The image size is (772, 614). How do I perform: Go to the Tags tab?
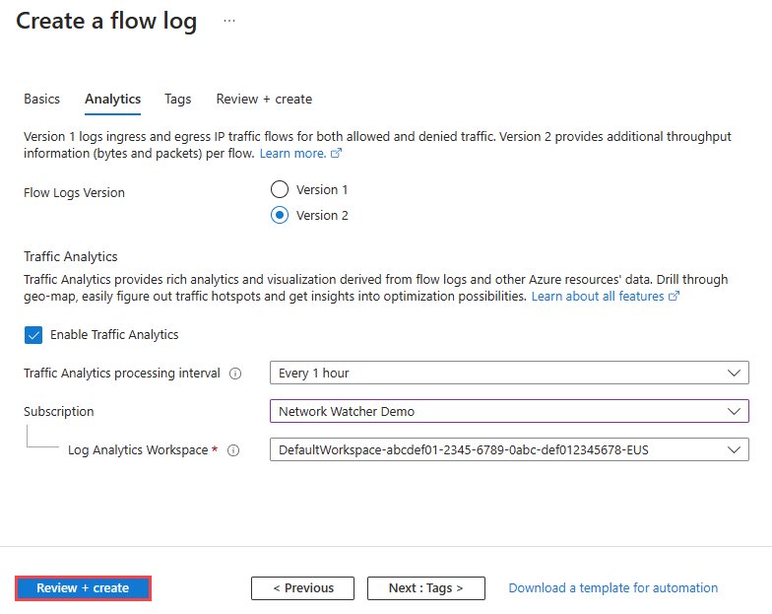(178, 100)
